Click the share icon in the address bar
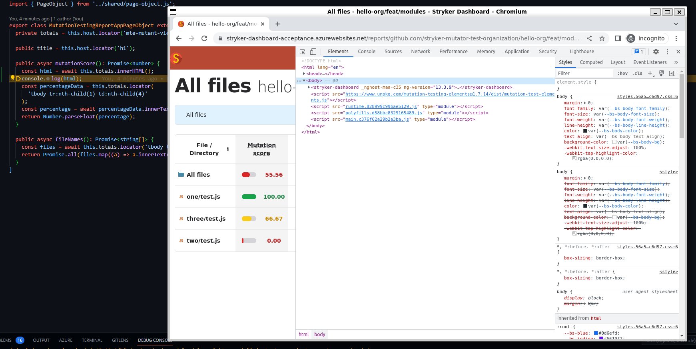The image size is (696, 349). pos(589,38)
